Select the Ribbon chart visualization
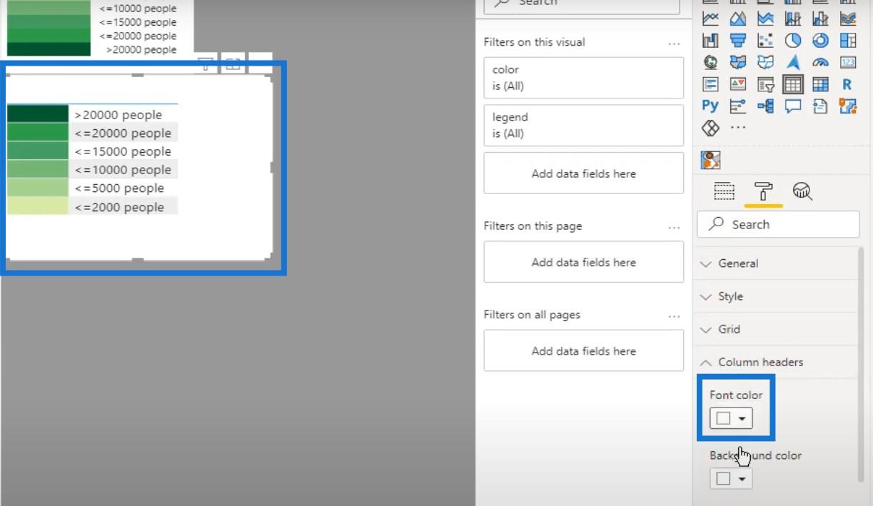 coord(848,18)
